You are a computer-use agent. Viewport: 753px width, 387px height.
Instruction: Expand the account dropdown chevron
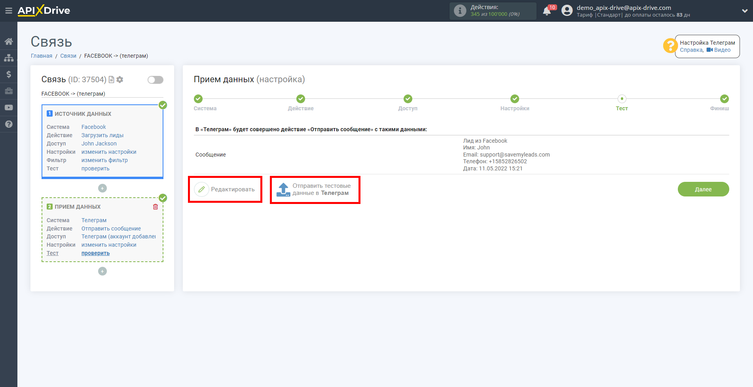coord(745,11)
